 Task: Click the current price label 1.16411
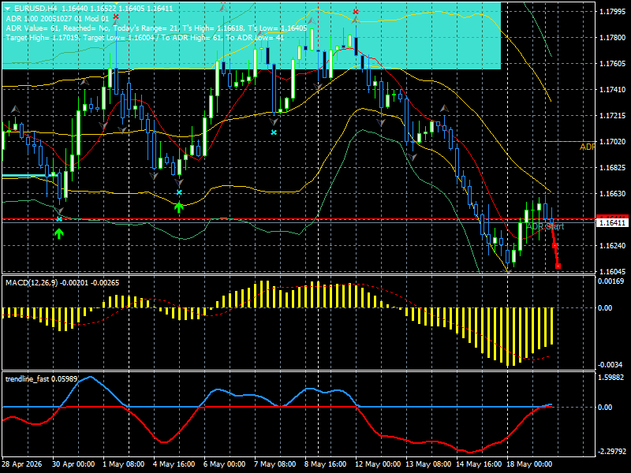pos(612,222)
